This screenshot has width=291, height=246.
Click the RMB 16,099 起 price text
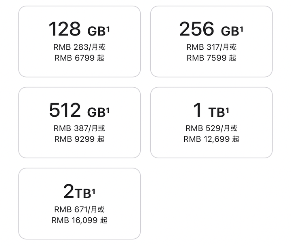tap(79, 220)
